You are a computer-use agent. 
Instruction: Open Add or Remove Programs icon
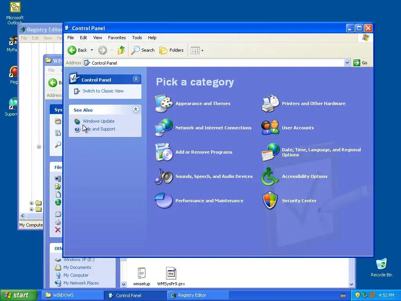point(164,152)
